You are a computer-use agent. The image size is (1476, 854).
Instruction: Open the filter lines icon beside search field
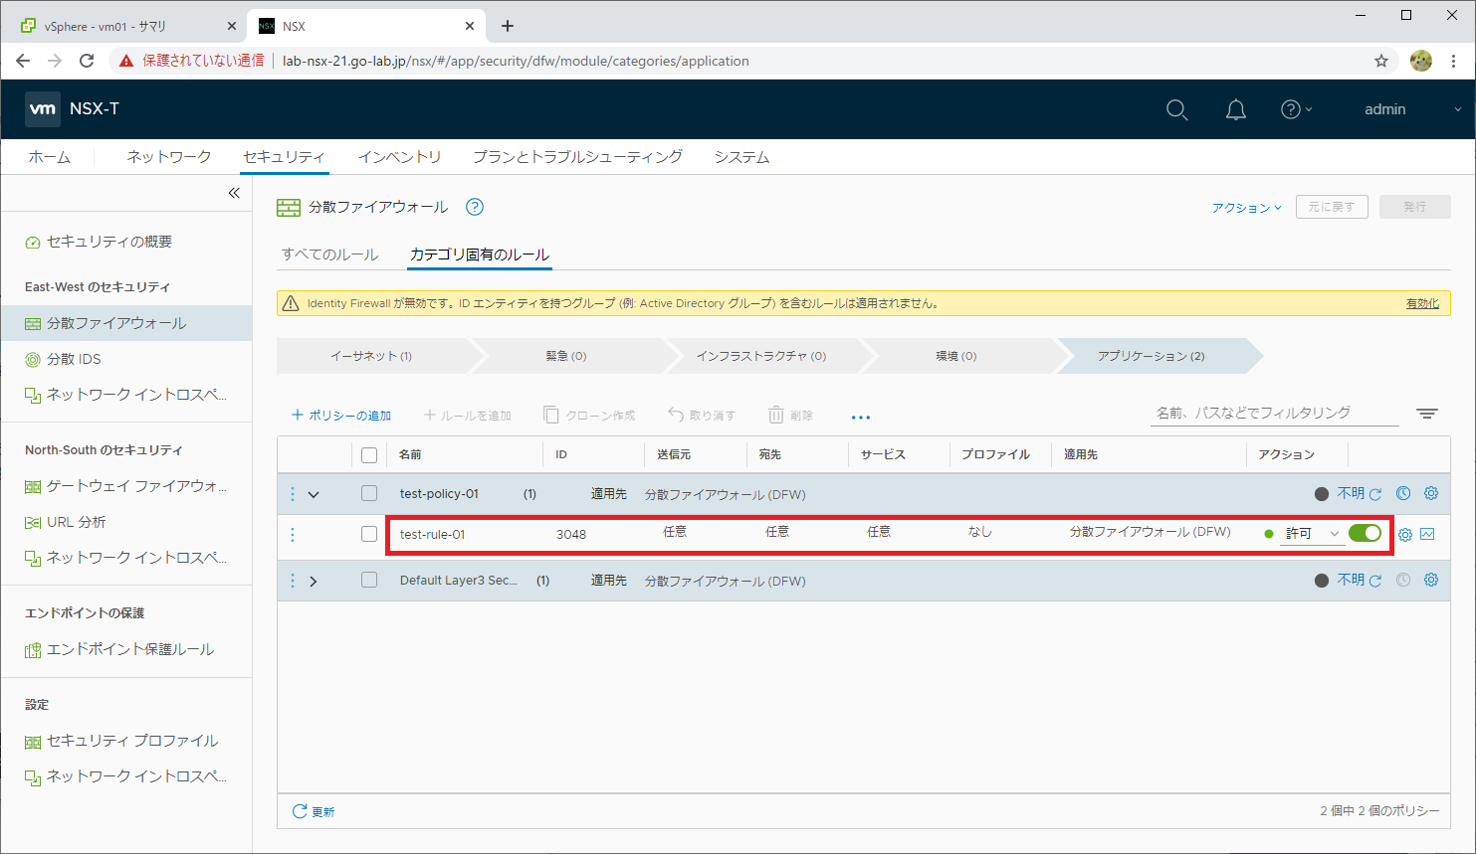click(x=1427, y=414)
